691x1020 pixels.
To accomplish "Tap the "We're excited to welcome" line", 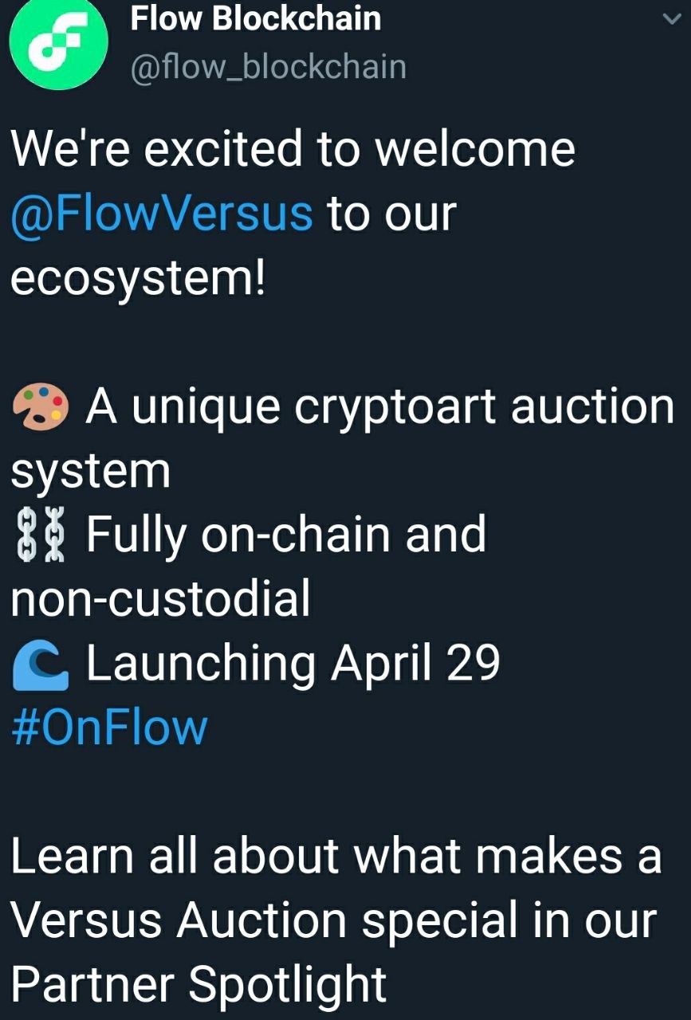I will pos(292,149).
